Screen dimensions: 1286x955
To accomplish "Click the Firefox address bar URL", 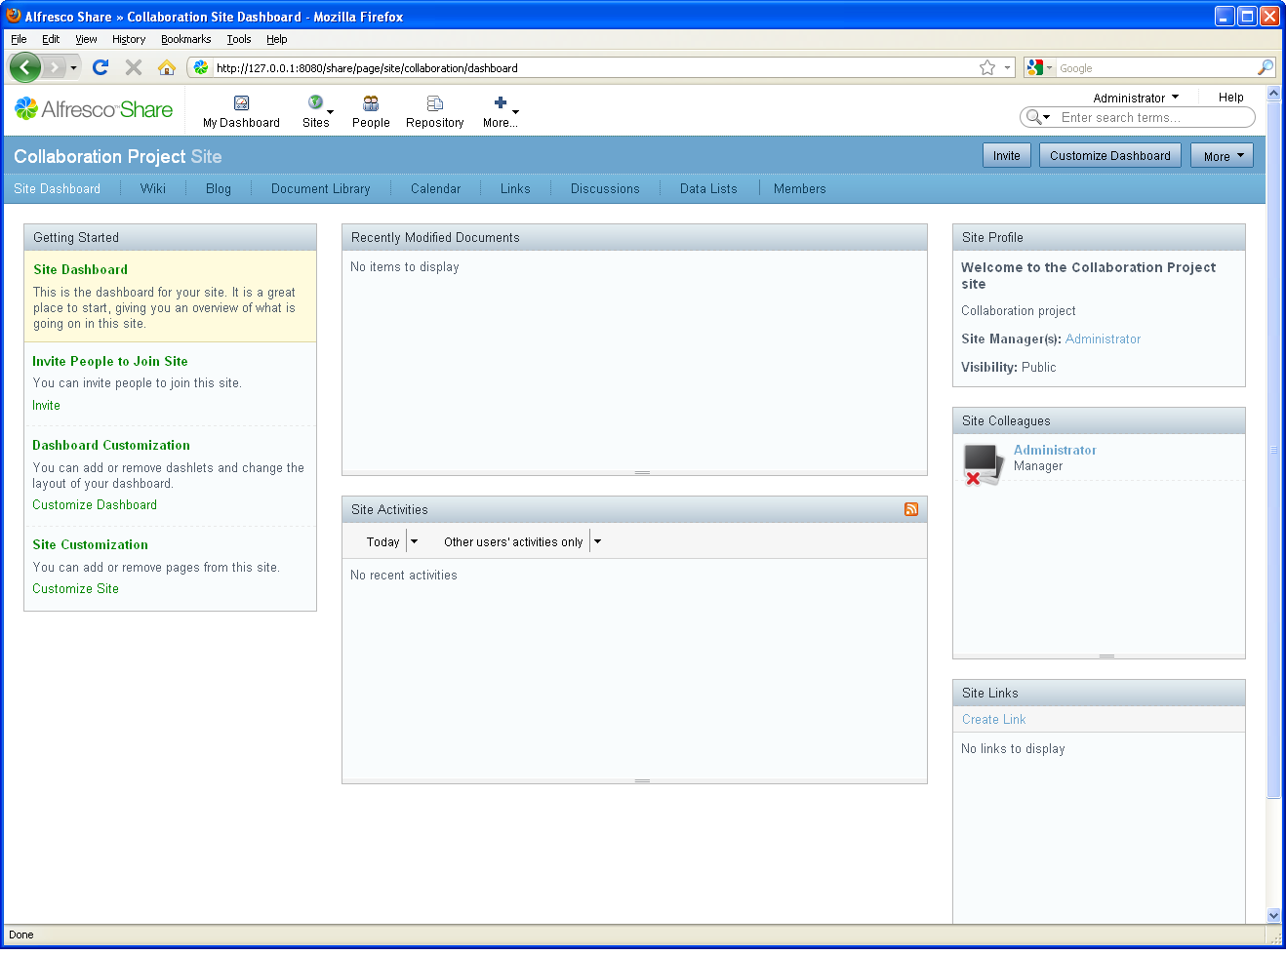I will pos(595,68).
